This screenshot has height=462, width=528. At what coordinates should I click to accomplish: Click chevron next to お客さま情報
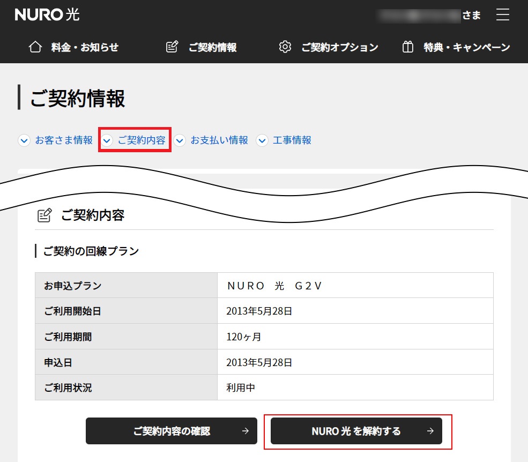pos(24,140)
